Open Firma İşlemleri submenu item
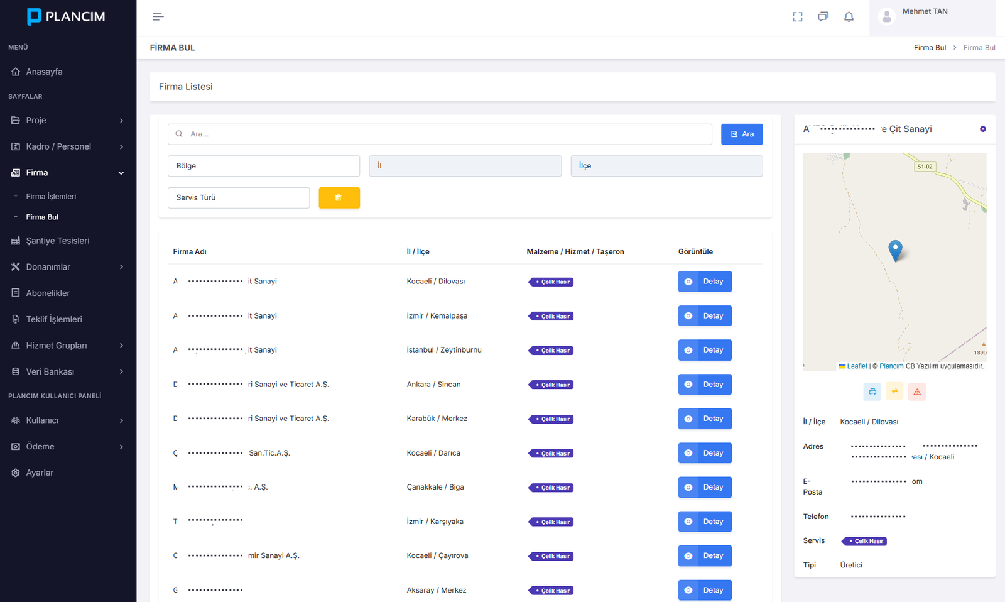This screenshot has width=1005, height=602. click(x=51, y=197)
